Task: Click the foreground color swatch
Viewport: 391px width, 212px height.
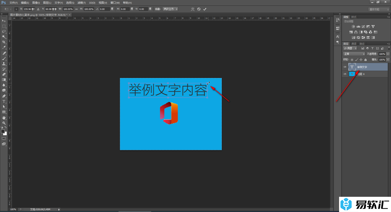Action: [3, 131]
